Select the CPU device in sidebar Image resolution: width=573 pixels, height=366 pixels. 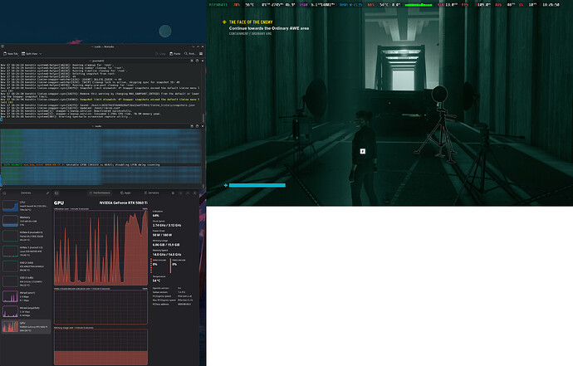tap(26, 206)
